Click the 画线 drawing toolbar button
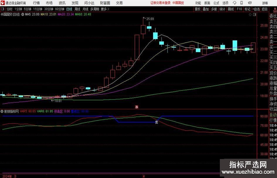 [x=231, y=9]
